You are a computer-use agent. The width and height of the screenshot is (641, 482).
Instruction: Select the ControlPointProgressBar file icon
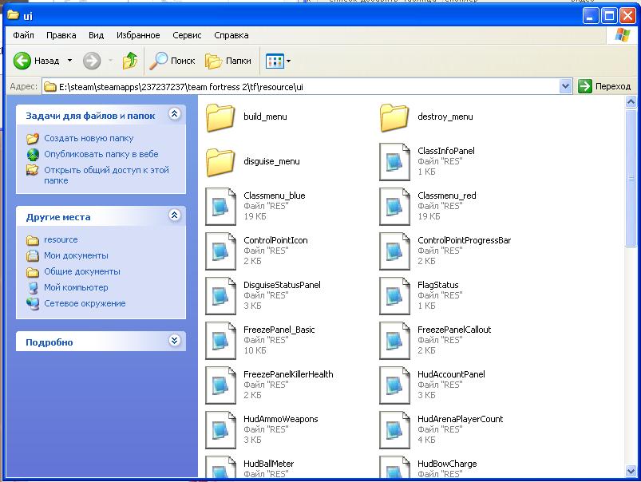[x=394, y=251]
